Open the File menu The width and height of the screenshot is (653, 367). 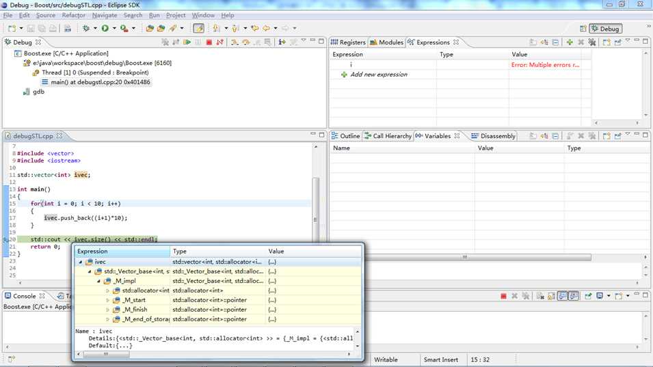coord(8,15)
